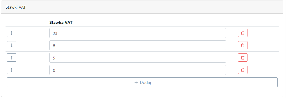Screen dimensions: 286x98
Task: Click into the VAT rate 8 field
Action: tap(138, 45)
